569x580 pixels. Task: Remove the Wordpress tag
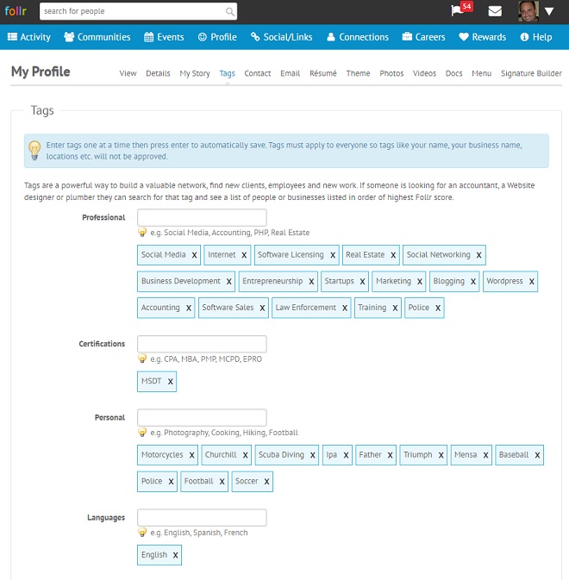pyautogui.click(x=532, y=282)
